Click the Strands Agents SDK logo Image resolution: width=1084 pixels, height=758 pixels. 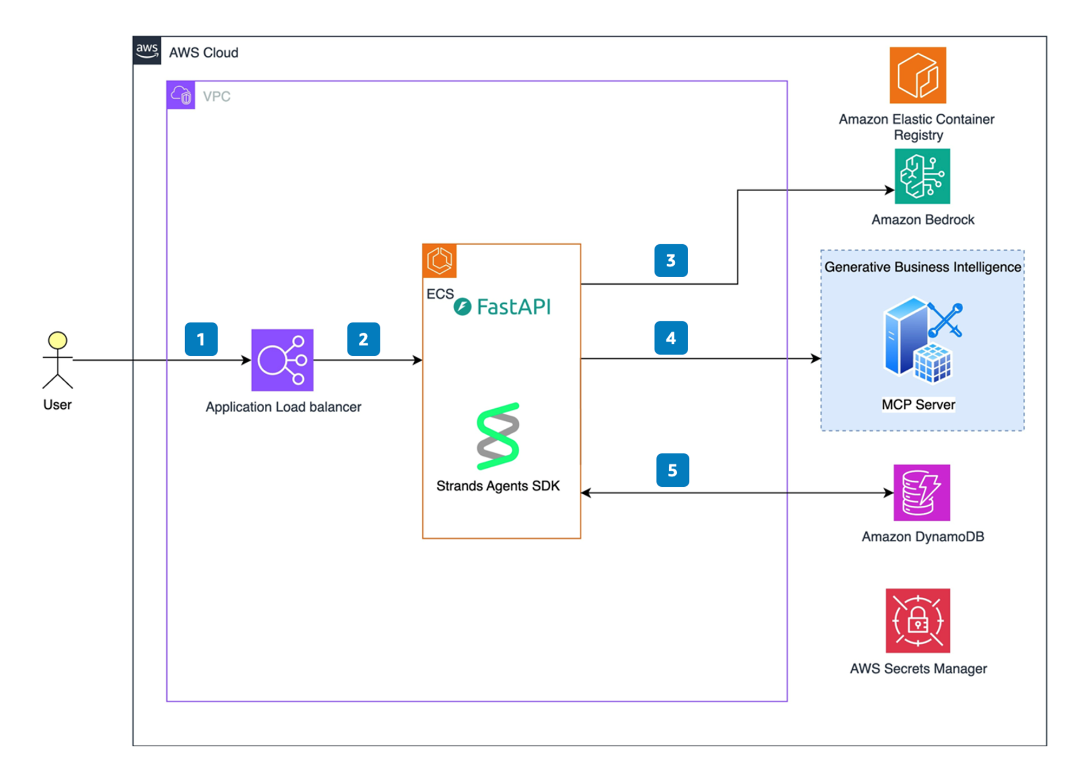pos(498,436)
